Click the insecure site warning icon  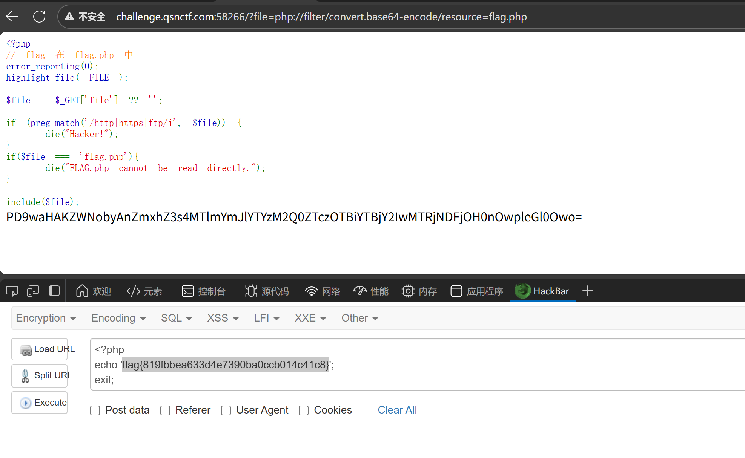pos(69,17)
